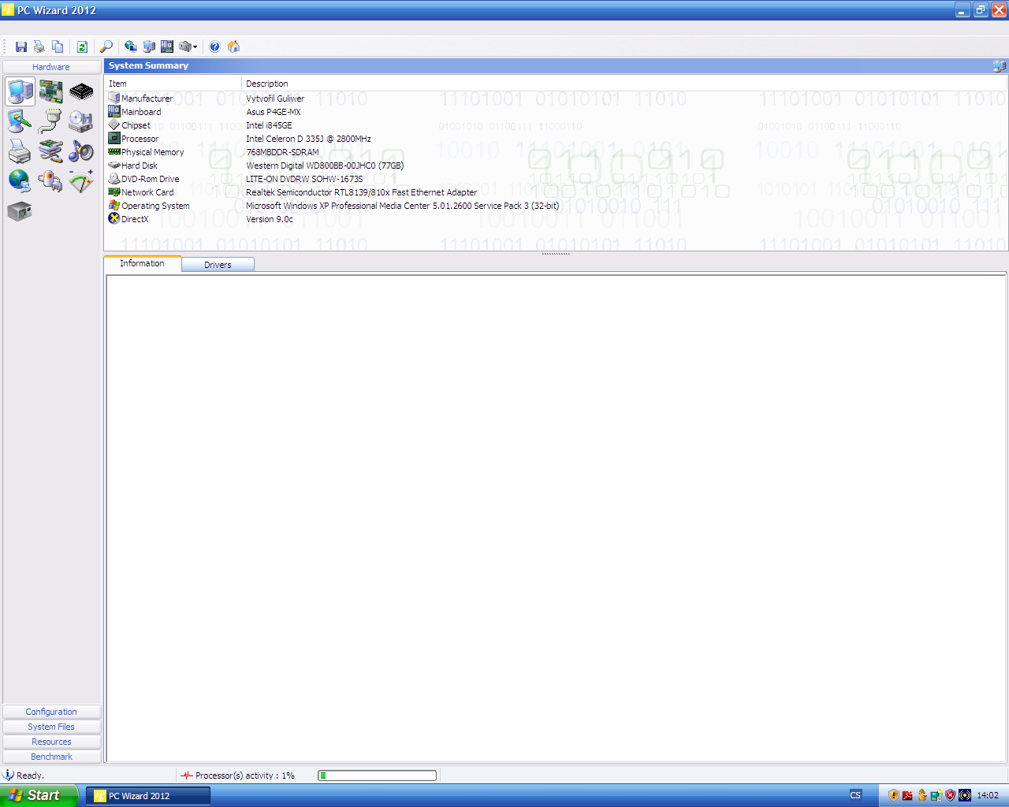Click the orange security shield tray icon
This screenshot has height=807, width=1009.
click(893, 795)
